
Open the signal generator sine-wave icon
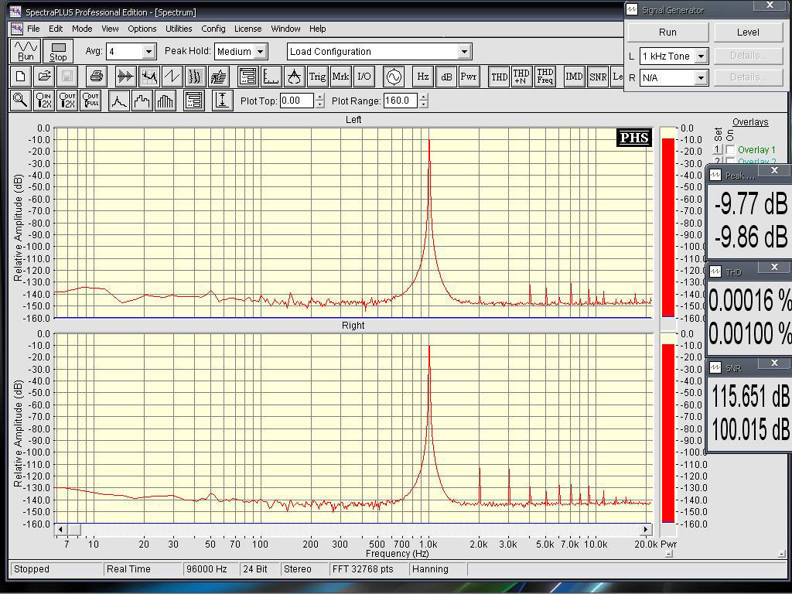tap(394, 77)
